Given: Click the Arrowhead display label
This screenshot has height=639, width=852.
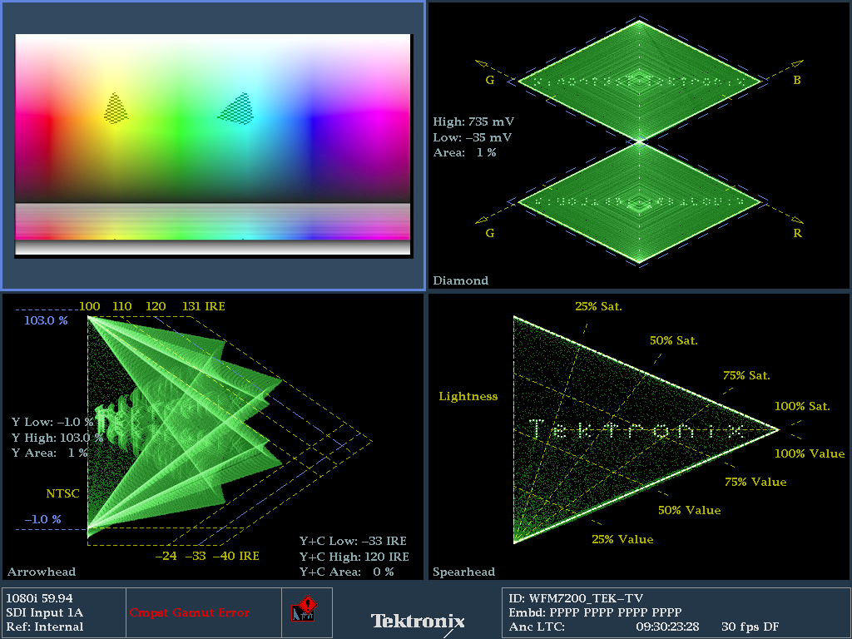Looking at the screenshot, I should click(42, 572).
